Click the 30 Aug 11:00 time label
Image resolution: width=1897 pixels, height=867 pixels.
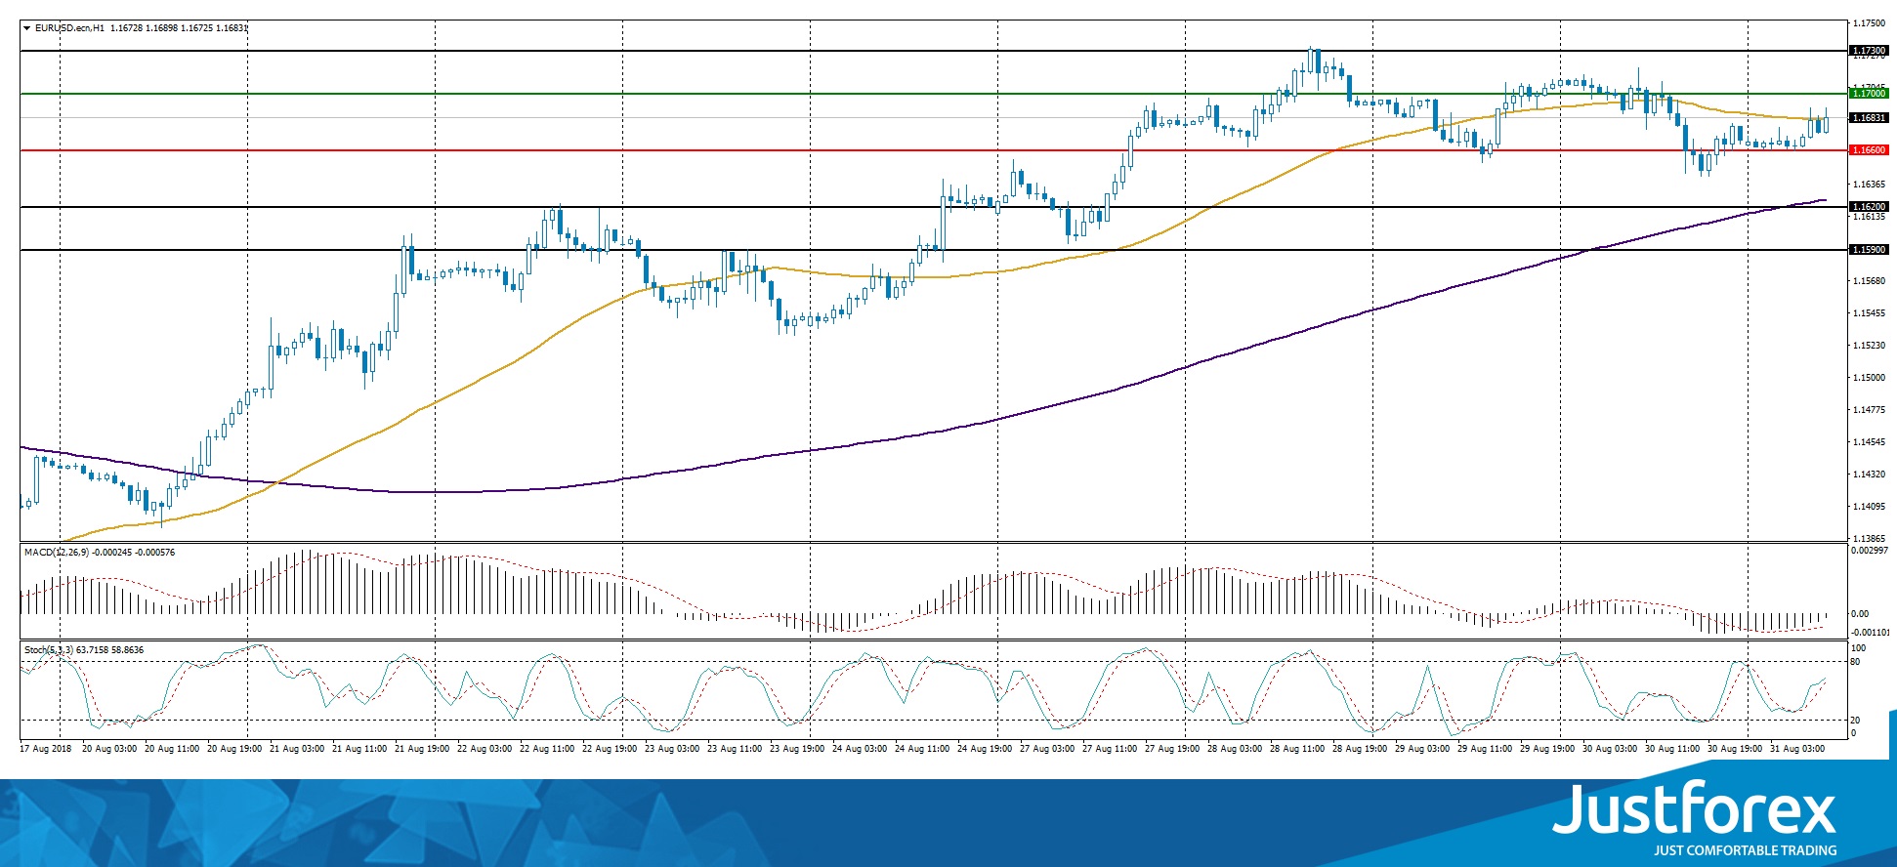point(1672,749)
